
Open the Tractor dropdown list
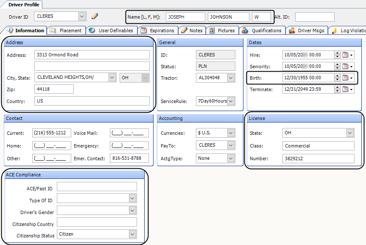(x=231, y=78)
